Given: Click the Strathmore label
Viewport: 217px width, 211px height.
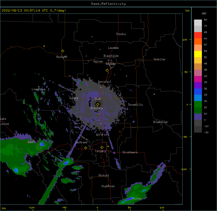Looking at the screenshot, I should click(130, 152).
